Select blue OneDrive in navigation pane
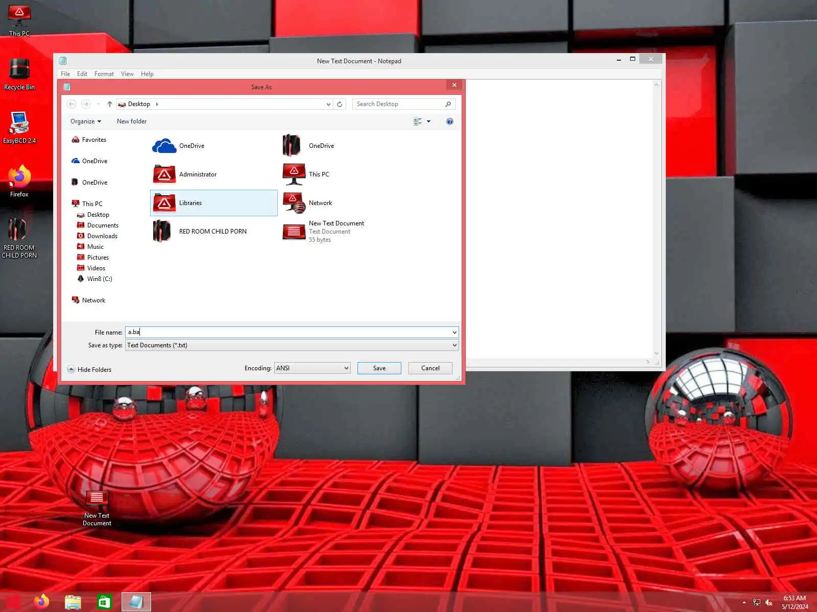 [90, 161]
